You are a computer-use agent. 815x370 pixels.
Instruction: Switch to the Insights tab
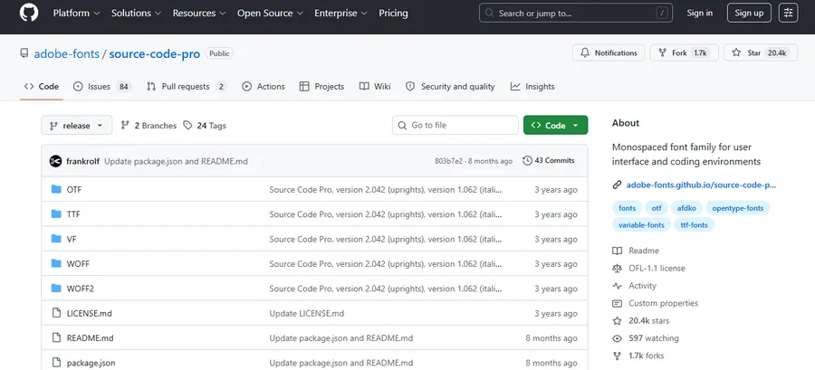point(532,87)
